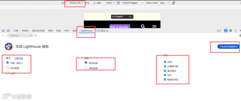Click the inspect element picker icon
241x101 pixels.
point(3,31)
